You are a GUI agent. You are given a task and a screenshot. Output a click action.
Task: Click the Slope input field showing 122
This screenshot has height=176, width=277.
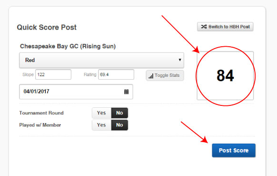(53, 74)
